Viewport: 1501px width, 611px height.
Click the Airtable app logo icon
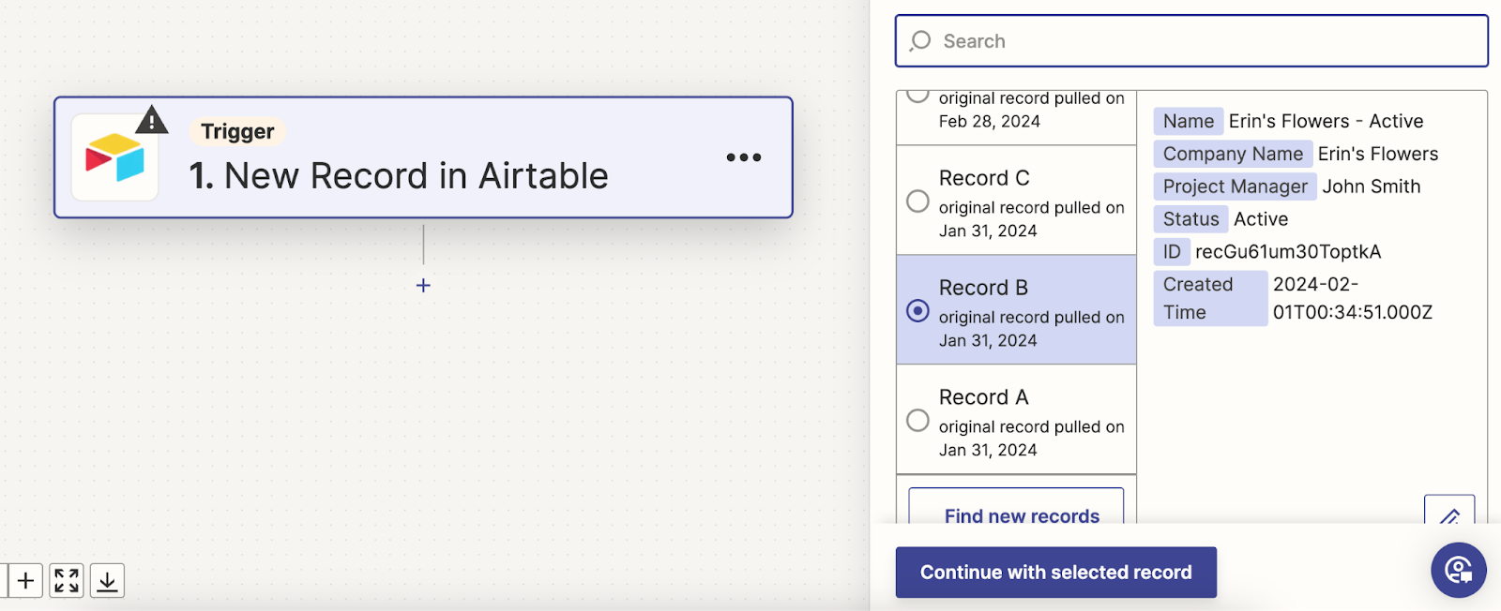[114, 157]
